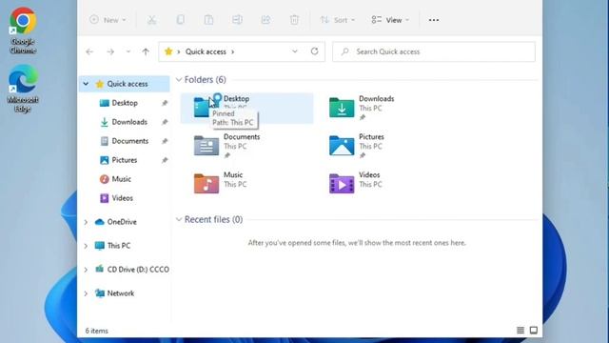The width and height of the screenshot is (609, 343).
Task: Expand CD Drive (D:) node
Action: coord(86,270)
